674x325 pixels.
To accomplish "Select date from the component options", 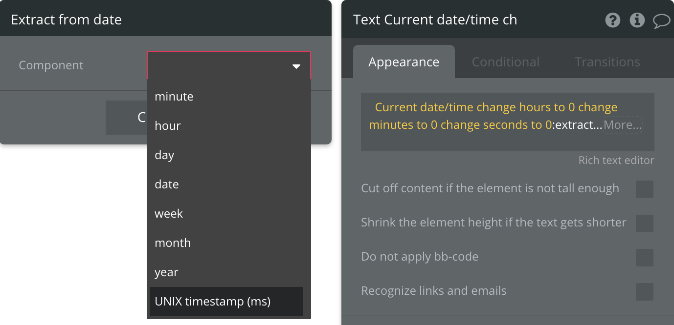I will click(167, 184).
